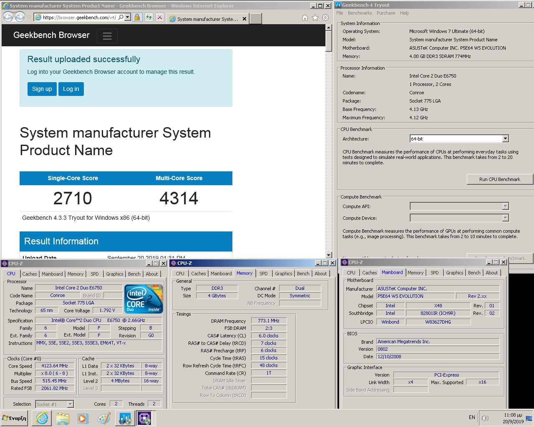This screenshot has height=427, width=534.
Task: Click the volume speaker tray icon
Action: (x=485, y=418)
